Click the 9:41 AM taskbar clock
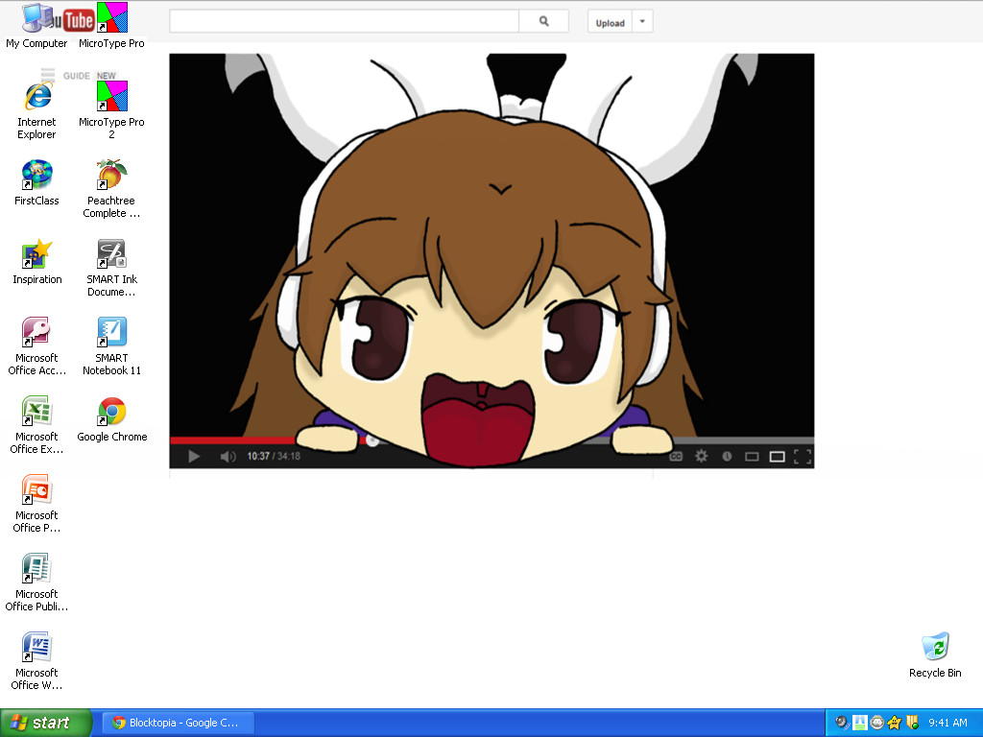Screen dimensions: 983x737 tap(947, 723)
